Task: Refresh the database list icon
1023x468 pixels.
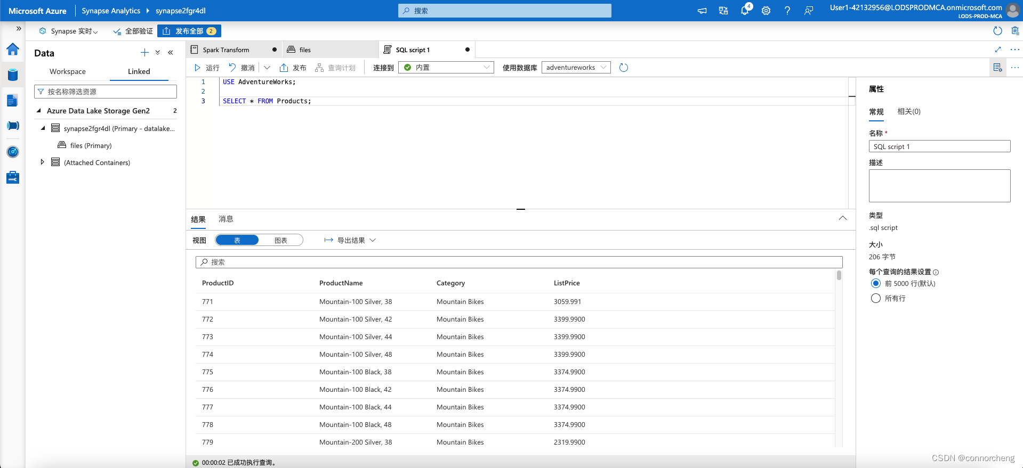Action: point(624,68)
